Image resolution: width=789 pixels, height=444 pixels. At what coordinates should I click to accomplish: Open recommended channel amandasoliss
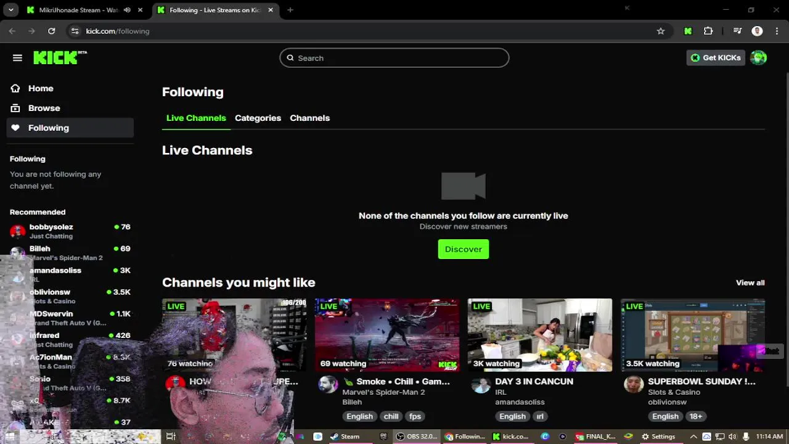[x=70, y=274]
